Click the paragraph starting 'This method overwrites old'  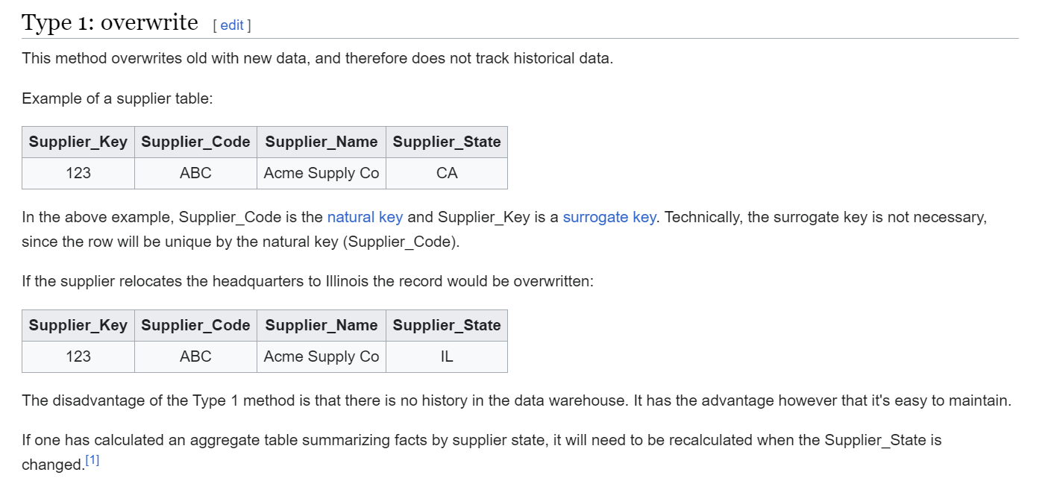tap(317, 58)
